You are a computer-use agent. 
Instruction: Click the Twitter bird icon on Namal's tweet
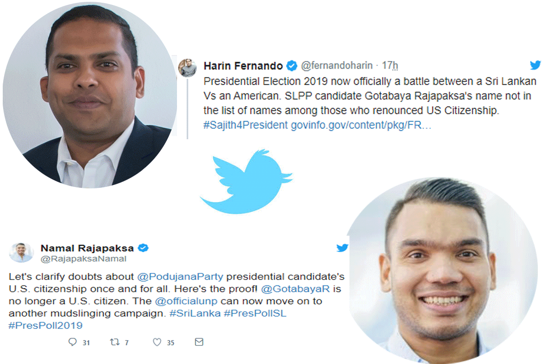point(342,248)
